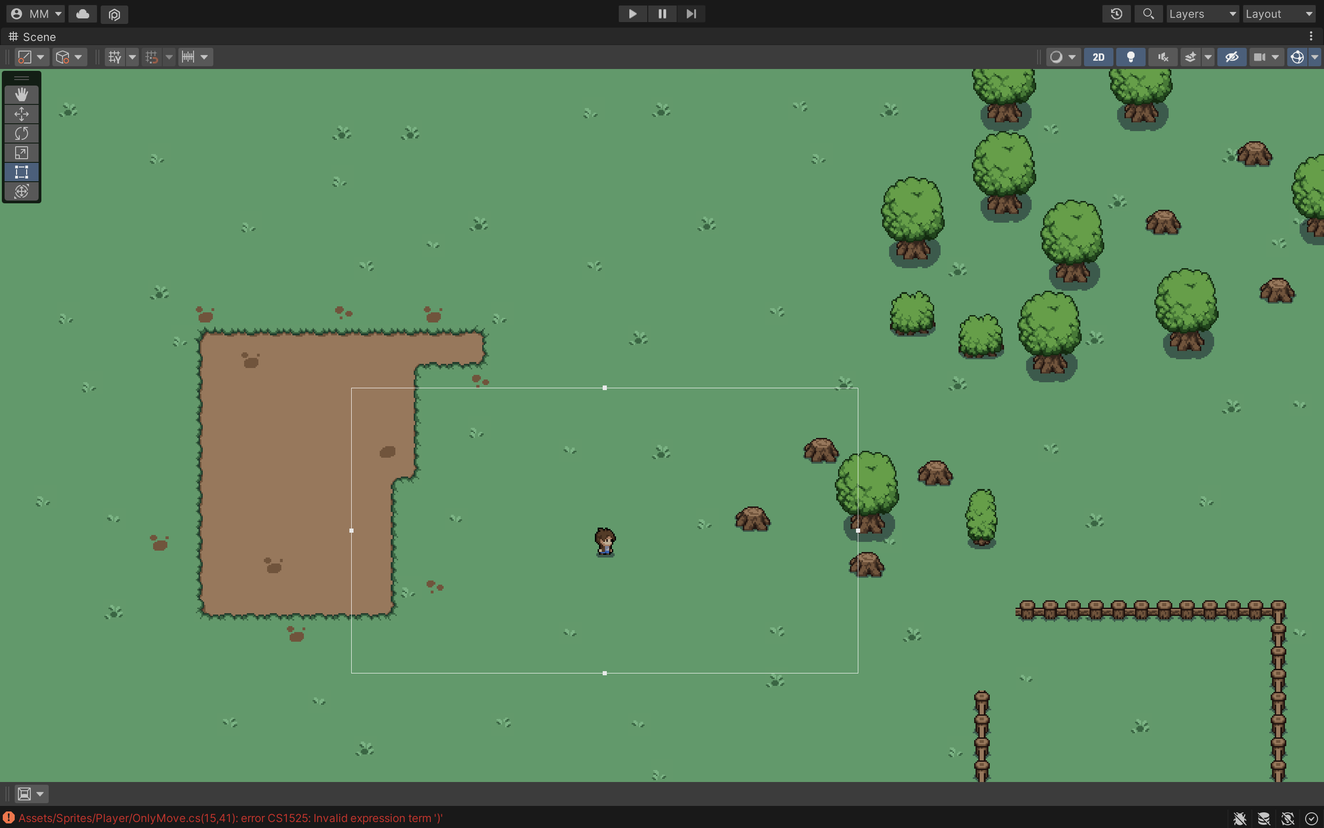
Task: Select the Transform tool
Action: [x=21, y=191]
